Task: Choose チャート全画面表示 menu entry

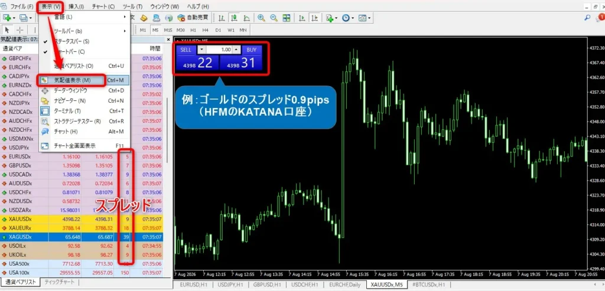Action: 84,146
